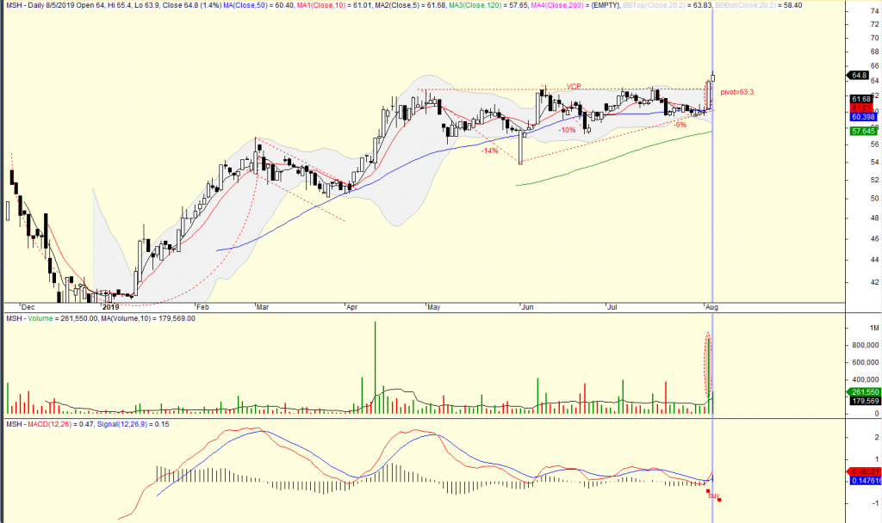Click the green 261,550 volume value tag
The image size is (882, 523).
tap(862, 392)
